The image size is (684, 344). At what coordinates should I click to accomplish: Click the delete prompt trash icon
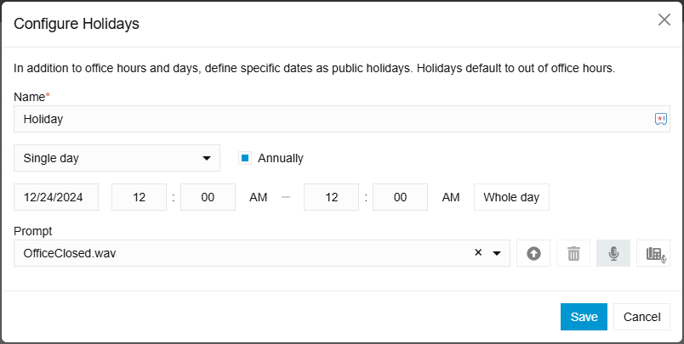(573, 253)
